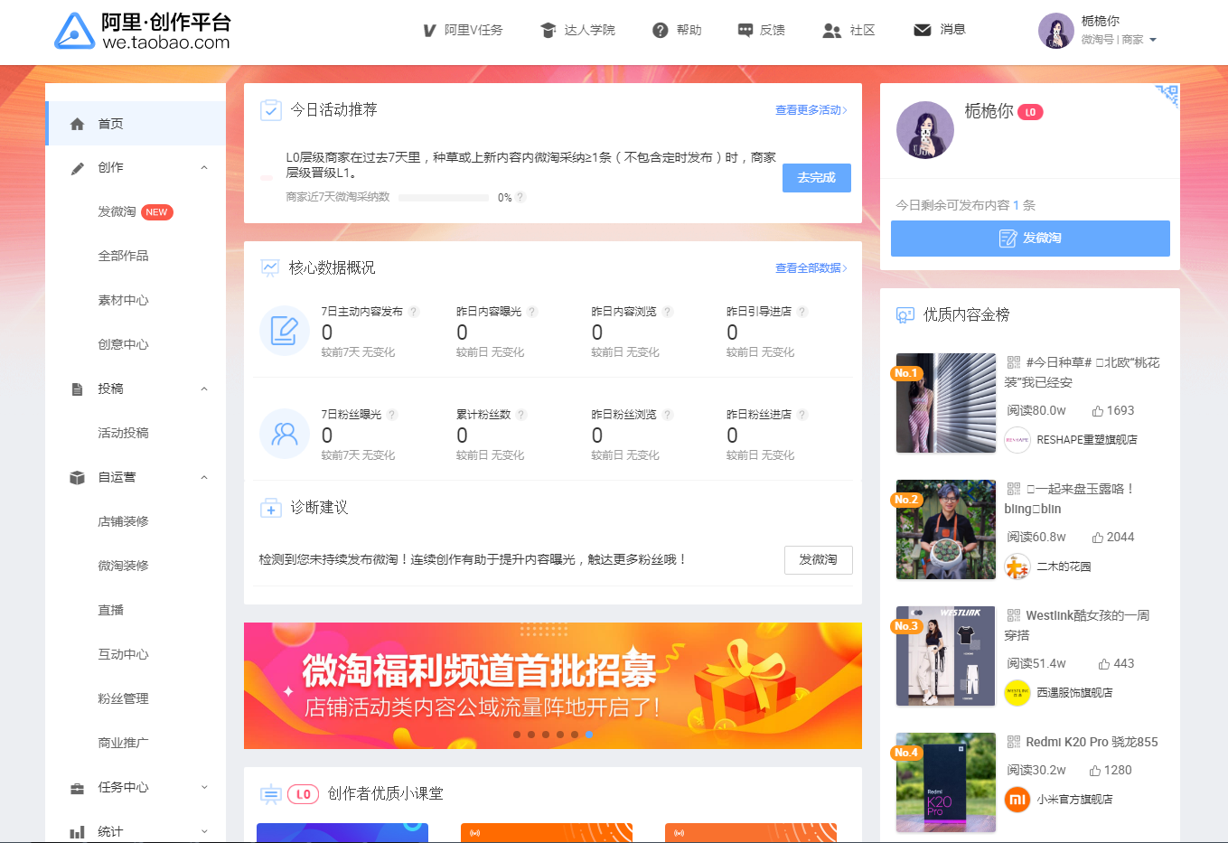
Task: Click the help icon beside the 0% progress
Action: 520,197
